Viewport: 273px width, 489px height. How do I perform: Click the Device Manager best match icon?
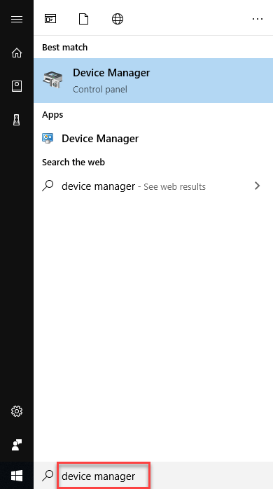tap(52, 80)
